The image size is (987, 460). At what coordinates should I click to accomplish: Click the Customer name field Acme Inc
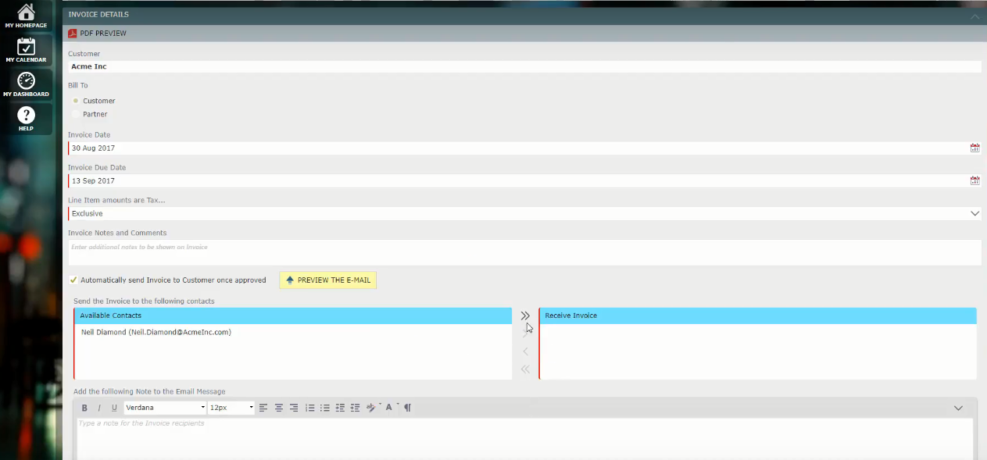click(524, 67)
